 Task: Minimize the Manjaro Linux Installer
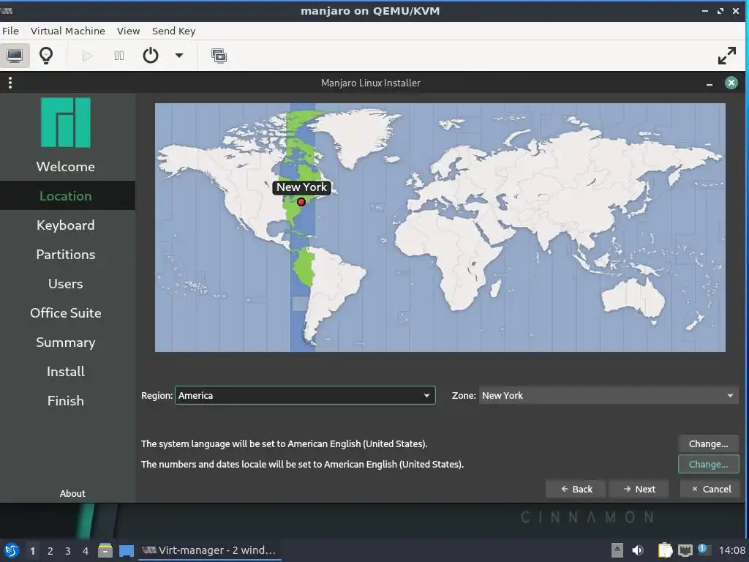point(710,83)
